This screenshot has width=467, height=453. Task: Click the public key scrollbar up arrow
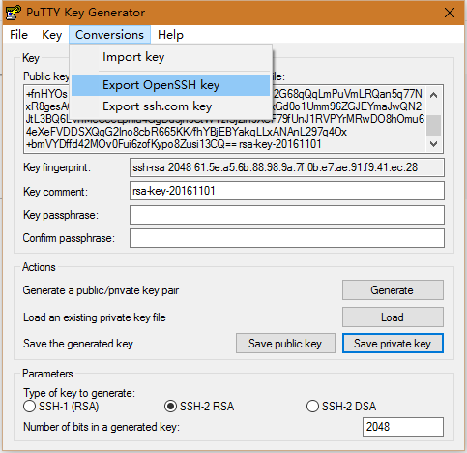point(433,95)
